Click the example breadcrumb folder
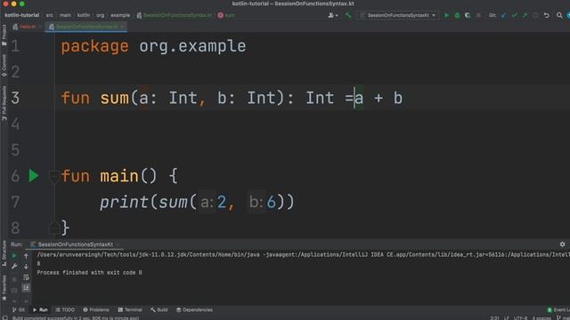Screen dimensions: 570x320 pyautogui.click(x=120, y=15)
